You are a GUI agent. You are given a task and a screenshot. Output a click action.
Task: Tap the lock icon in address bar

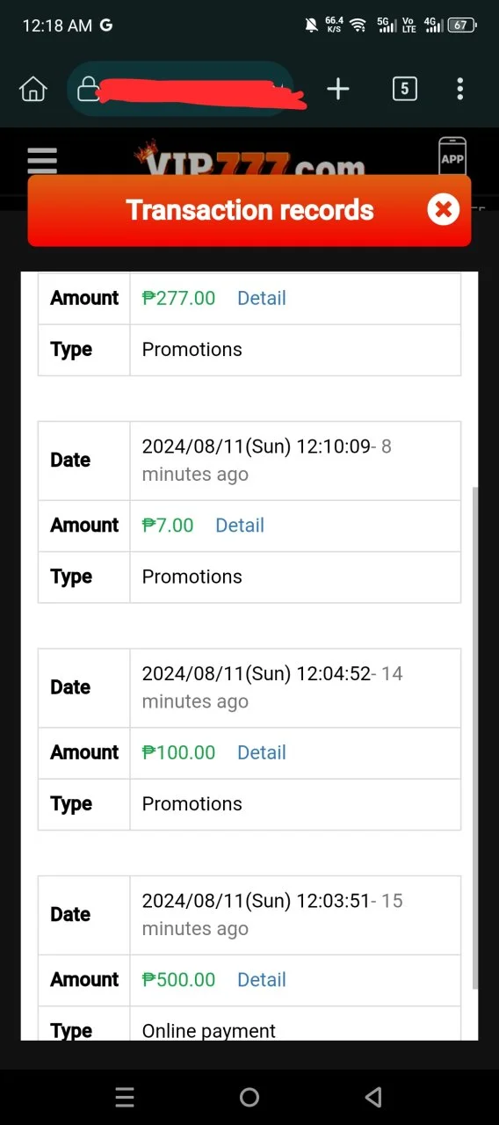tap(88, 89)
